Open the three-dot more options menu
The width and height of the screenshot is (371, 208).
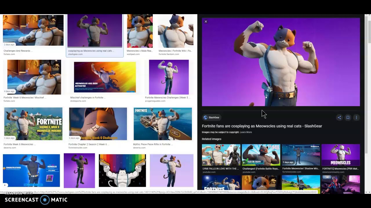356,118
